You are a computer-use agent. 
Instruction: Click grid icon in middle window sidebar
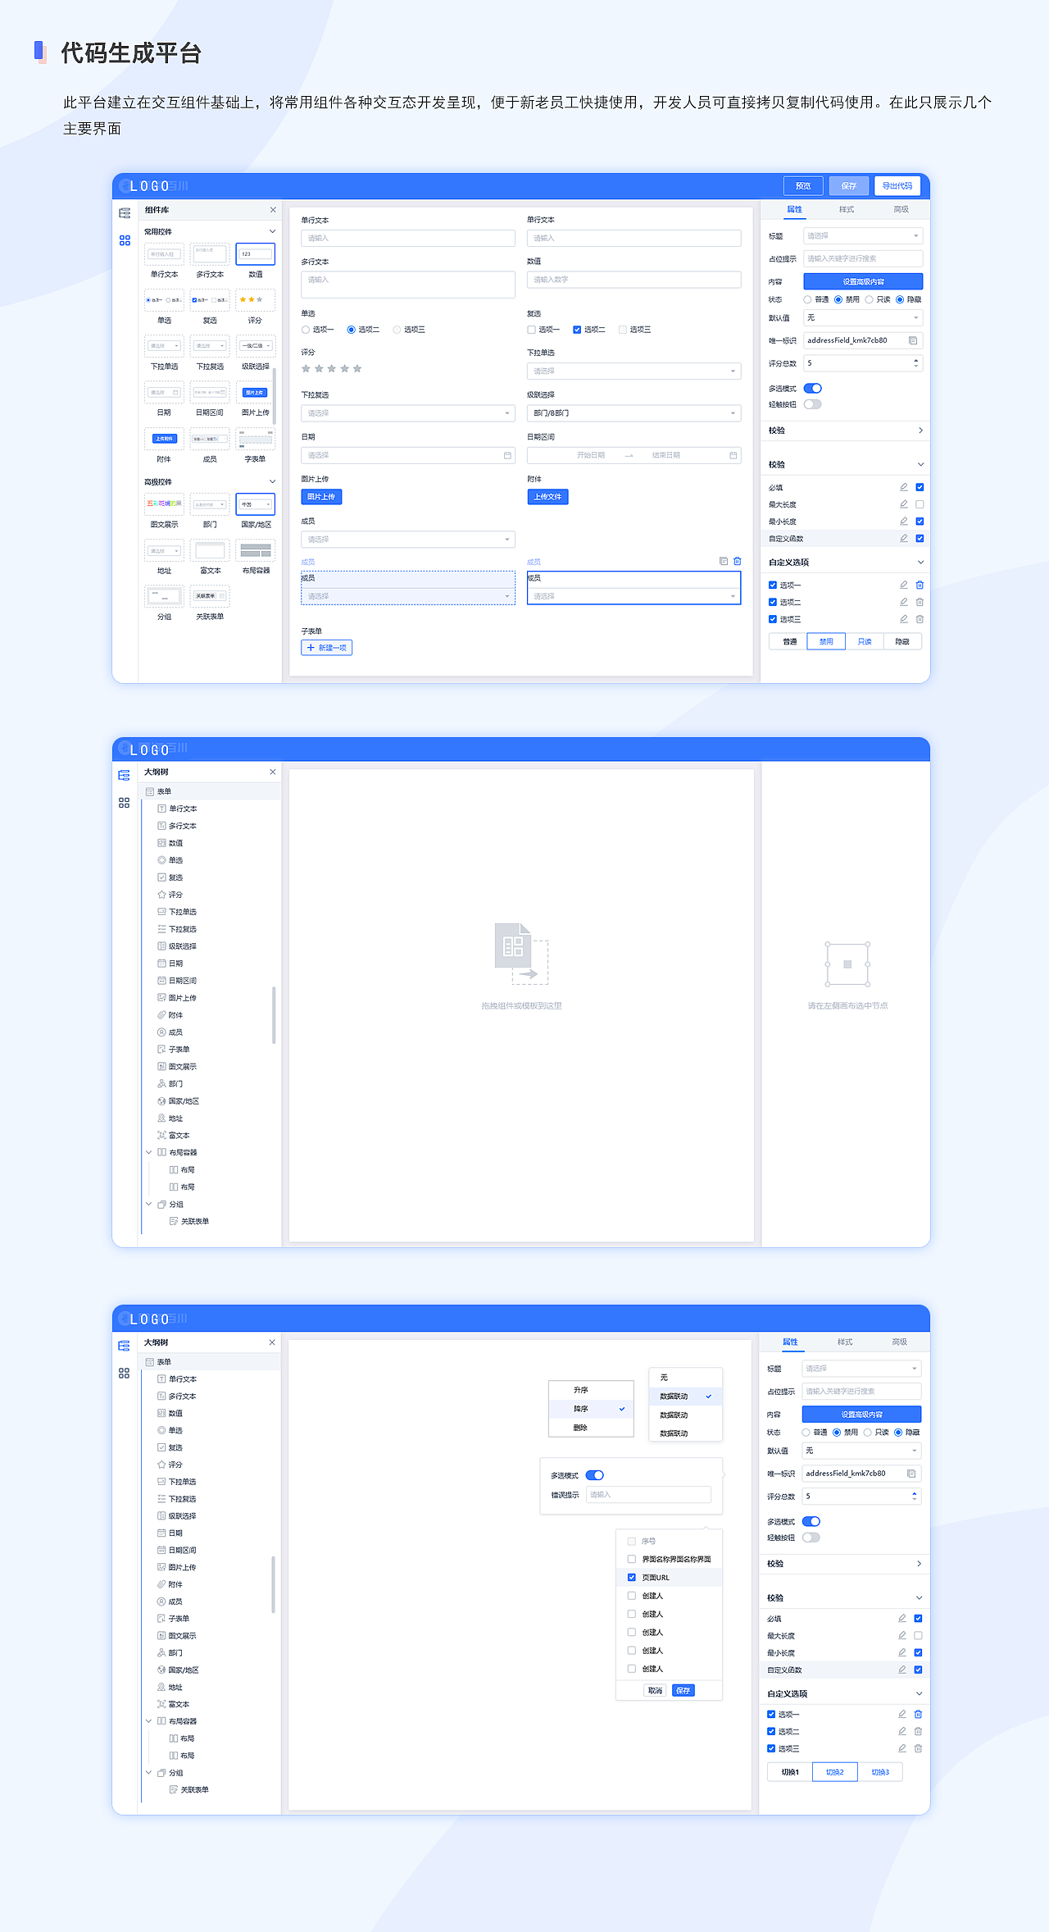point(124,803)
